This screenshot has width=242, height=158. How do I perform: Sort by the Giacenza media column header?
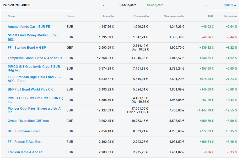(174, 16)
